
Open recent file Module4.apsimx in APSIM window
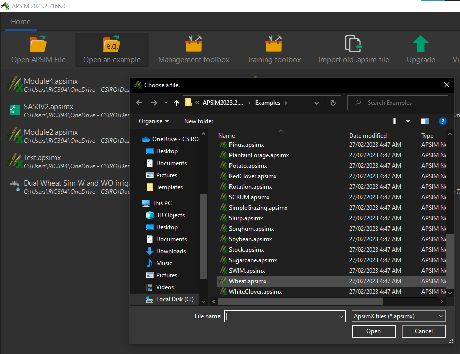[68, 85]
